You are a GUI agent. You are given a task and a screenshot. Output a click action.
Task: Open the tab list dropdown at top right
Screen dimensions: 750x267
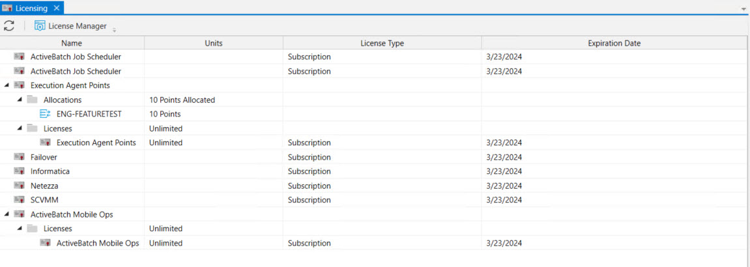[743, 8]
